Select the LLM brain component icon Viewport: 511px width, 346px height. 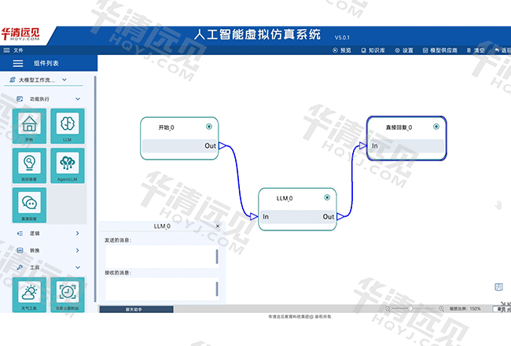click(68, 126)
